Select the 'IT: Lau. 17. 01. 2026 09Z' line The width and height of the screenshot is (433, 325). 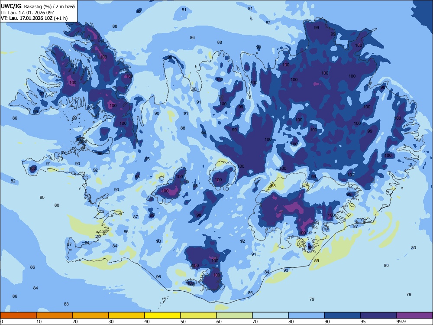[x=27, y=13]
